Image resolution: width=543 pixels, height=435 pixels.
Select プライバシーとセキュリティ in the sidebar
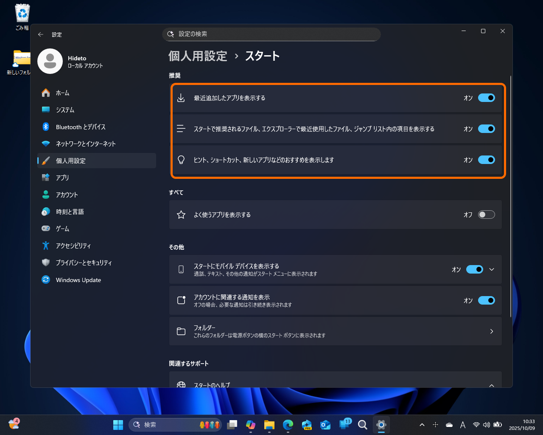pyautogui.click(x=46, y=263)
